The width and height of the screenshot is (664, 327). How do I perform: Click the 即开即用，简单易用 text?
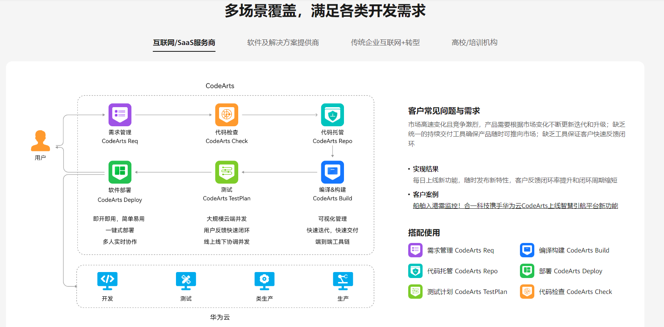pos(119,219)
